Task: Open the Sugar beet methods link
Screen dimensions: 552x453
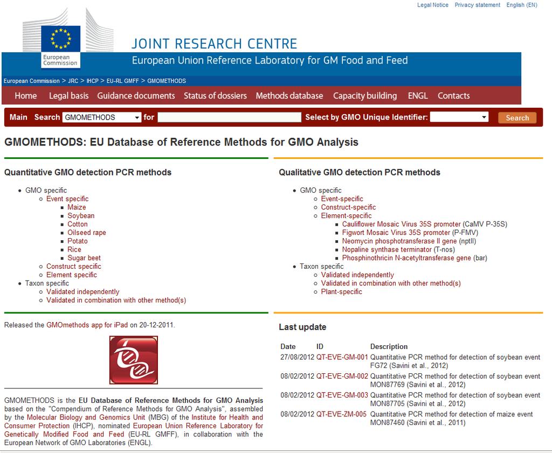Action: point(84,258)
